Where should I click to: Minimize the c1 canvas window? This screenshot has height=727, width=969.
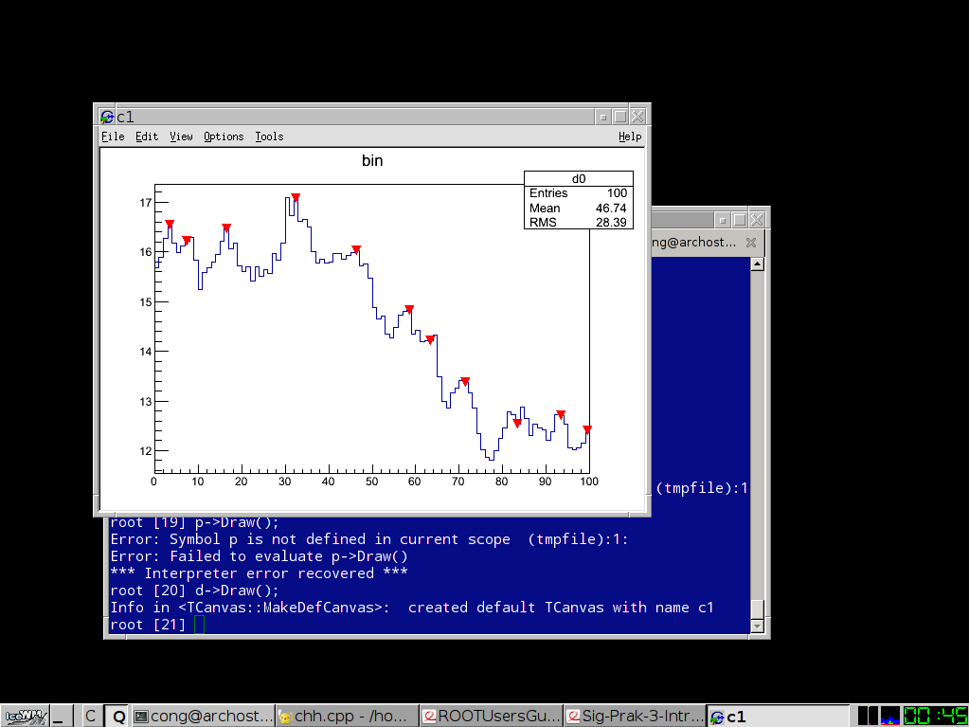point(603,117)
